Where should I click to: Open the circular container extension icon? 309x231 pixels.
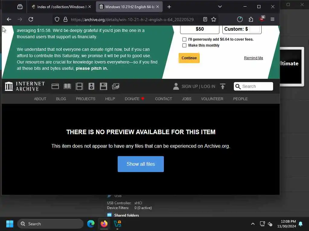240,19
